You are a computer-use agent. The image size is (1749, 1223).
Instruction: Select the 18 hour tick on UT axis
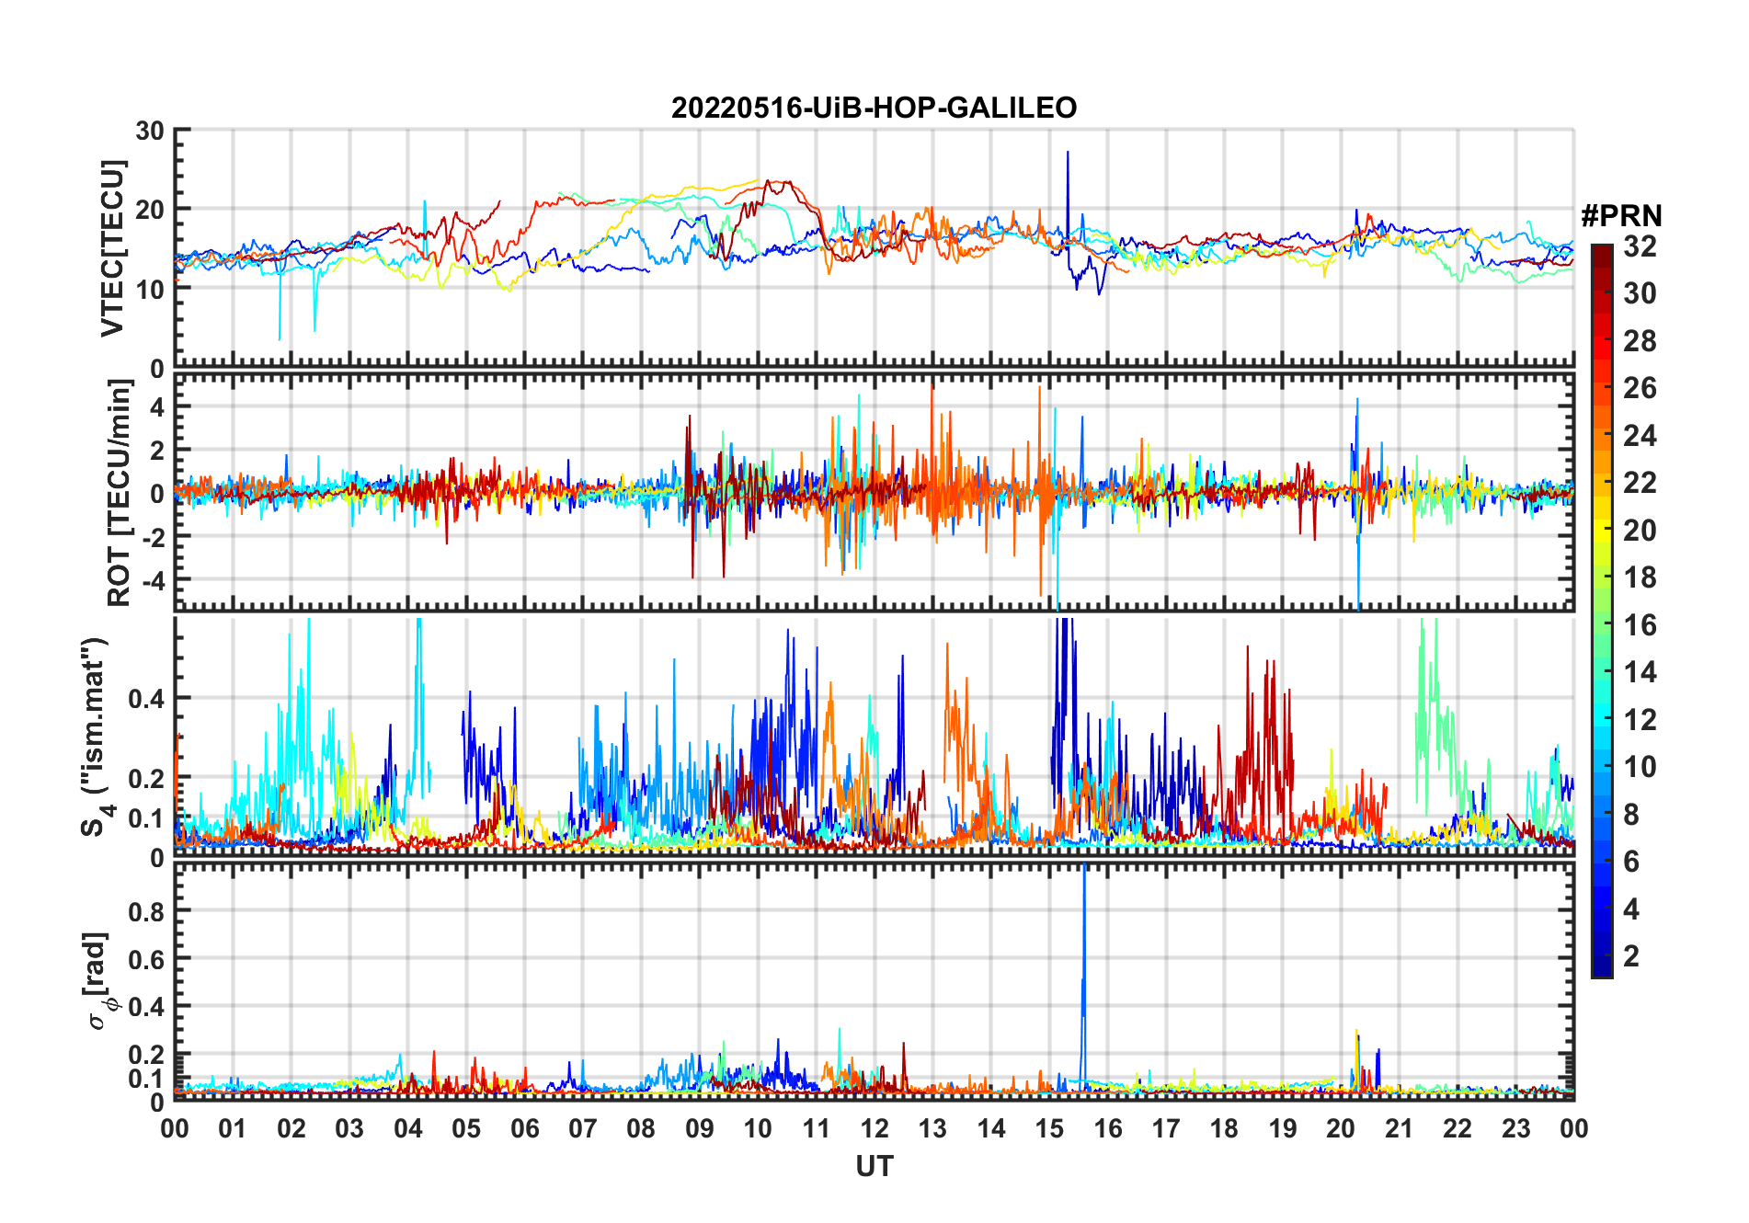1224,1128
